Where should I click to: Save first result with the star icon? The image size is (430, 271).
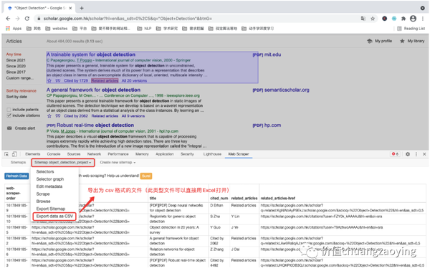click(x=49, y=80)
